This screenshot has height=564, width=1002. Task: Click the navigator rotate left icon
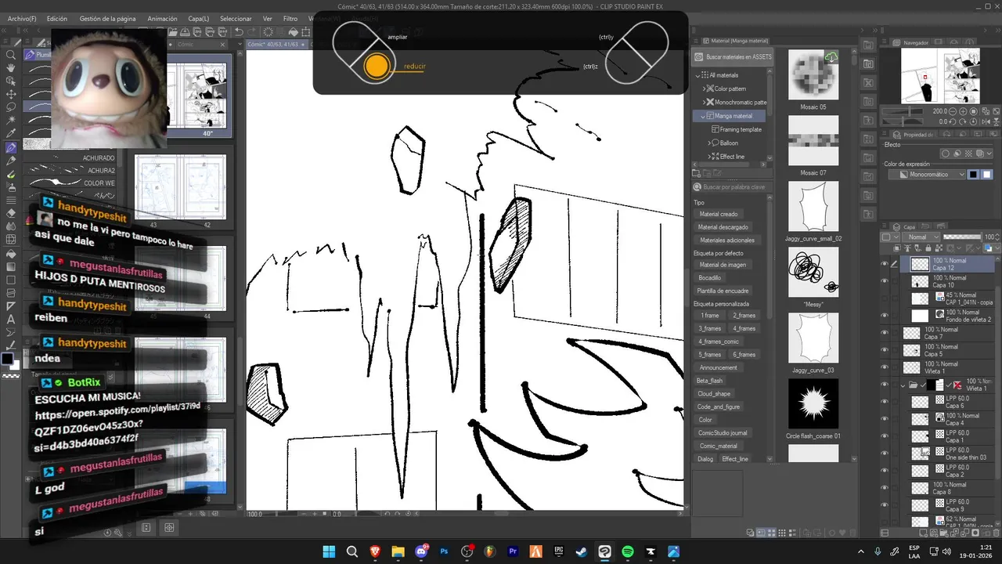[x=953, y=121]
